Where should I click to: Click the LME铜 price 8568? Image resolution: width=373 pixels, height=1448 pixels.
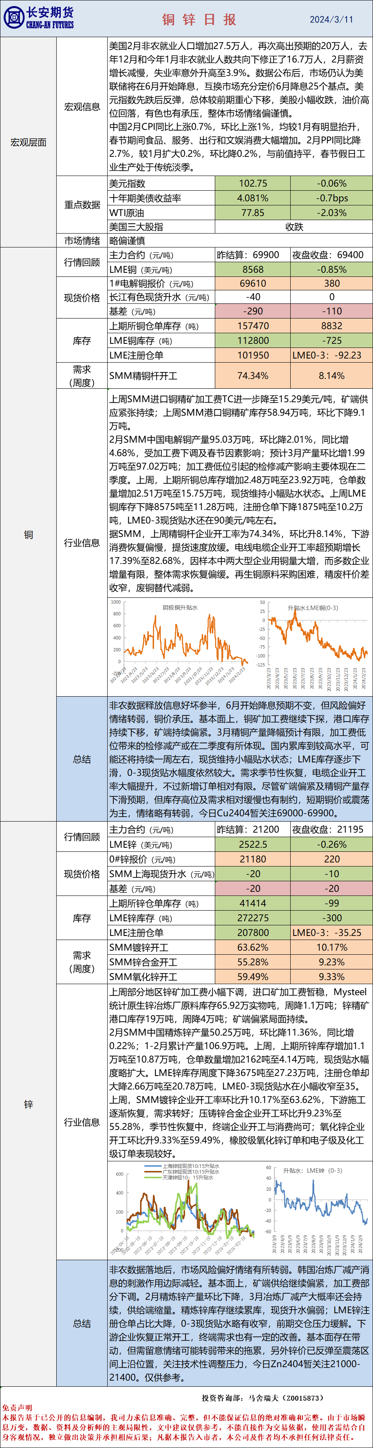[253, 270]
